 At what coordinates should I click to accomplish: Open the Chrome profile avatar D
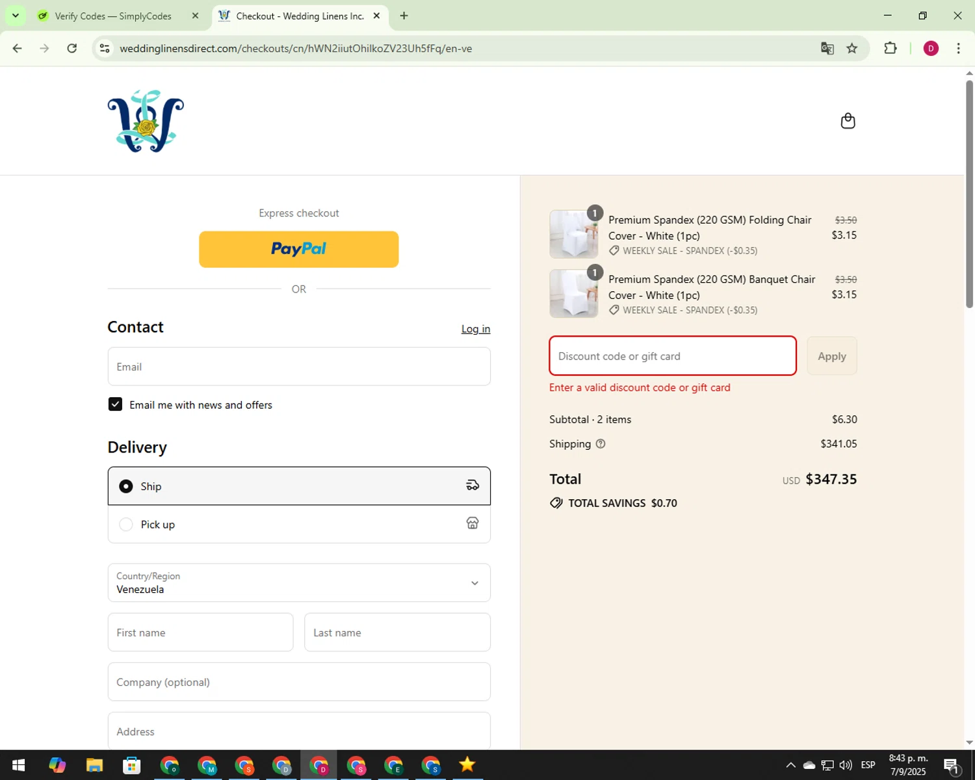click(931, 49)
